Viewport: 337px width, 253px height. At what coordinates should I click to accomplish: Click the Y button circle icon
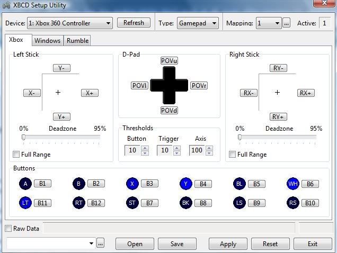(x=186, y=184)
